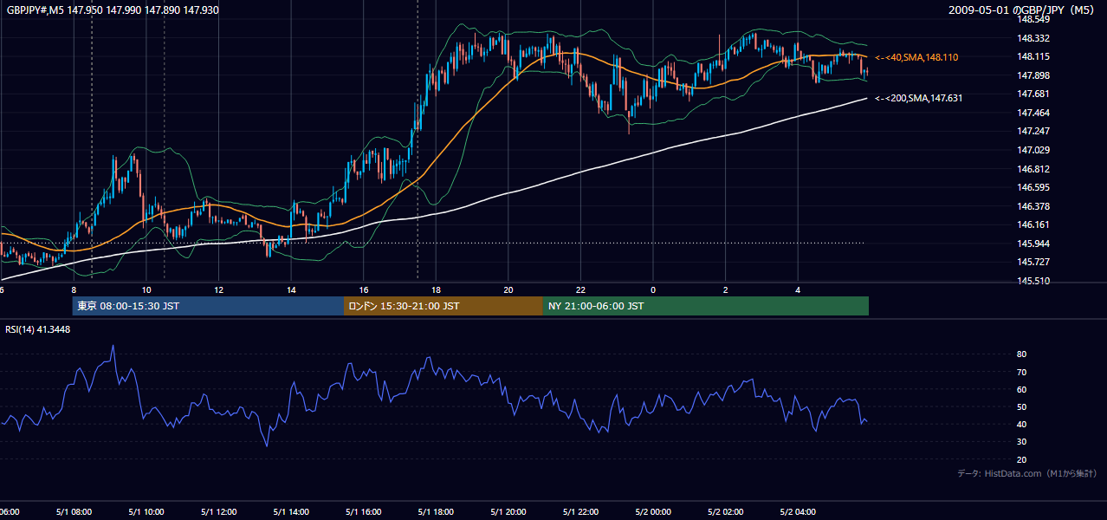Click the '5/1 20:00' bottom date label

(508, 511)
